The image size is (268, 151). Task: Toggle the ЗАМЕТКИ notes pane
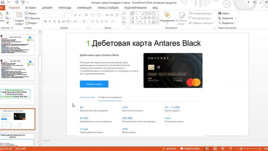(169, 148)
